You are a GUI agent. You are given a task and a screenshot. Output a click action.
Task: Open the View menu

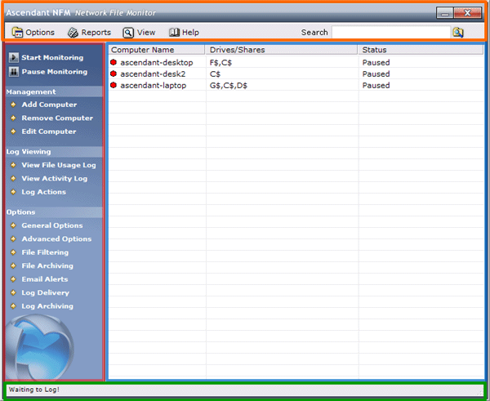pos(139,33)
